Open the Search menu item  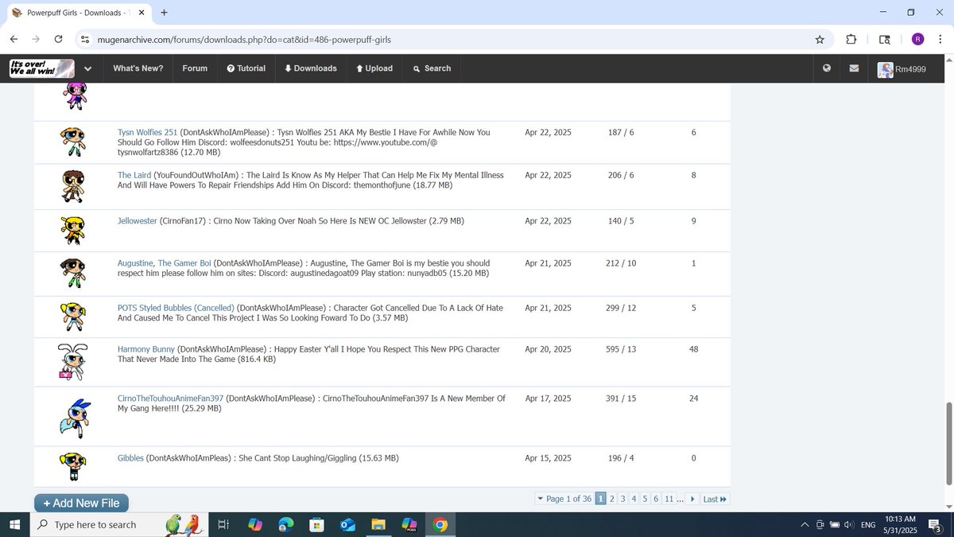click(432, 68)
